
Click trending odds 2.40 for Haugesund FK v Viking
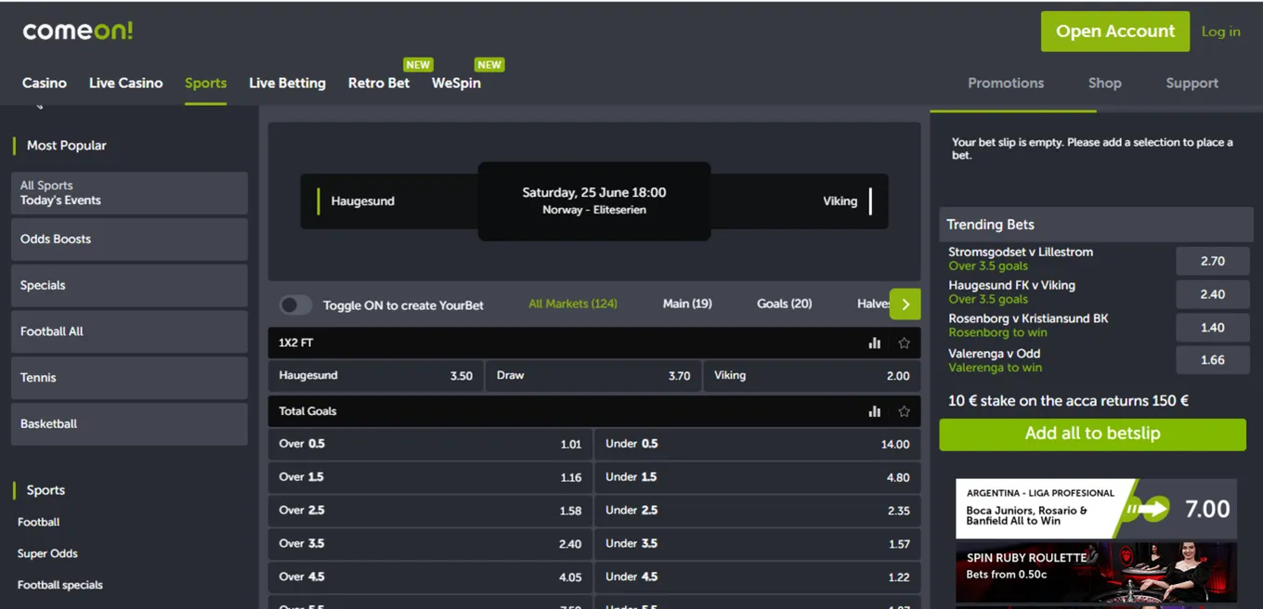(x=1212, y=294)
